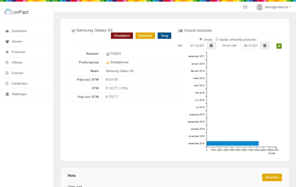Image resolution: width=296 pixels, height=187 pixels.
Task: Edit the note with Nota Bewerken button
Action: pos(272,177)
